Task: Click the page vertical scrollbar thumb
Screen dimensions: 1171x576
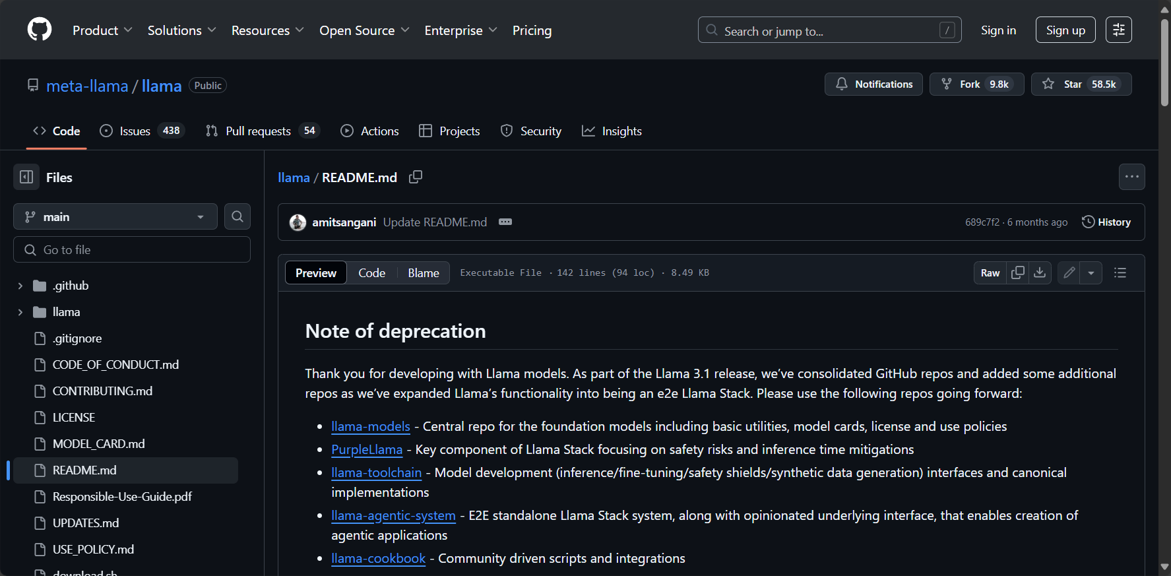Action: point(1165,63)
